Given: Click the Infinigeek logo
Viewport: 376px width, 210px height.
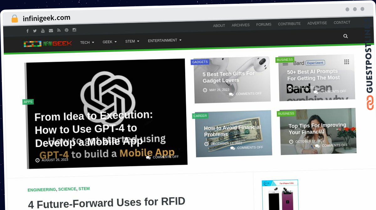Looking at the screenshot, I should pos(48,44).
